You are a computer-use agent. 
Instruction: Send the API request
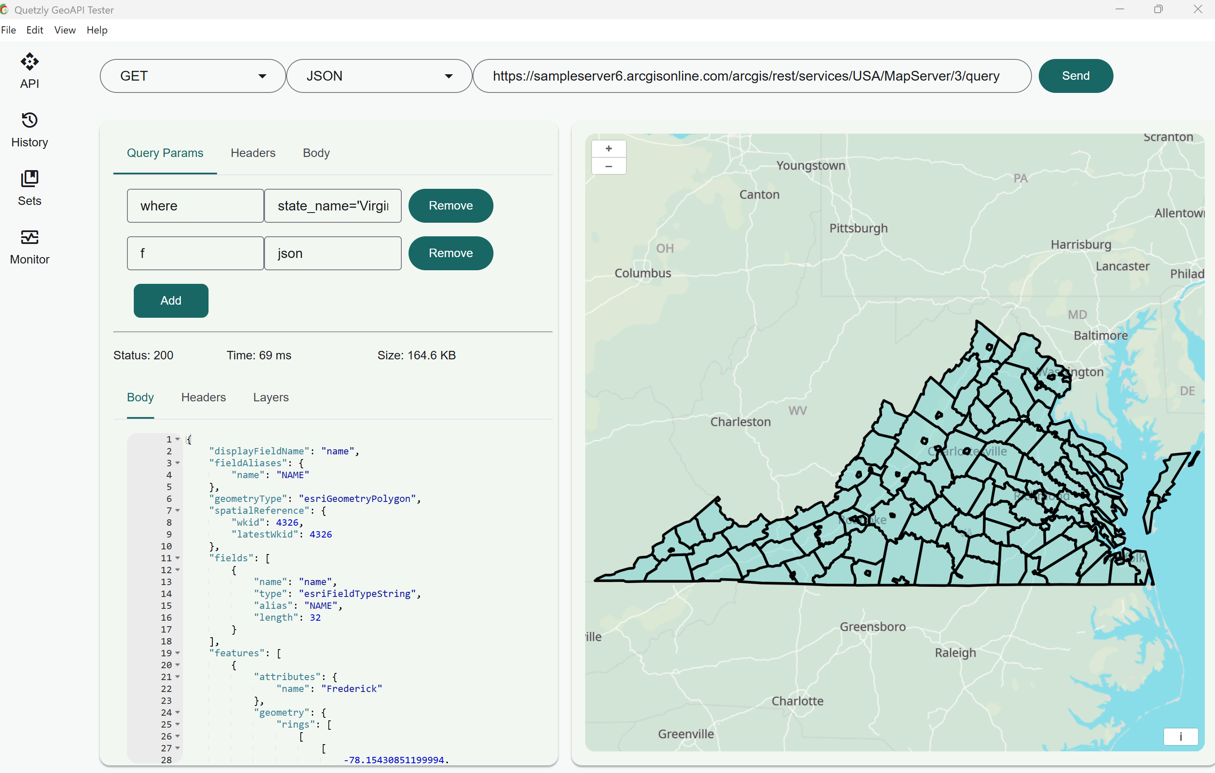(x=1075, y=76)
